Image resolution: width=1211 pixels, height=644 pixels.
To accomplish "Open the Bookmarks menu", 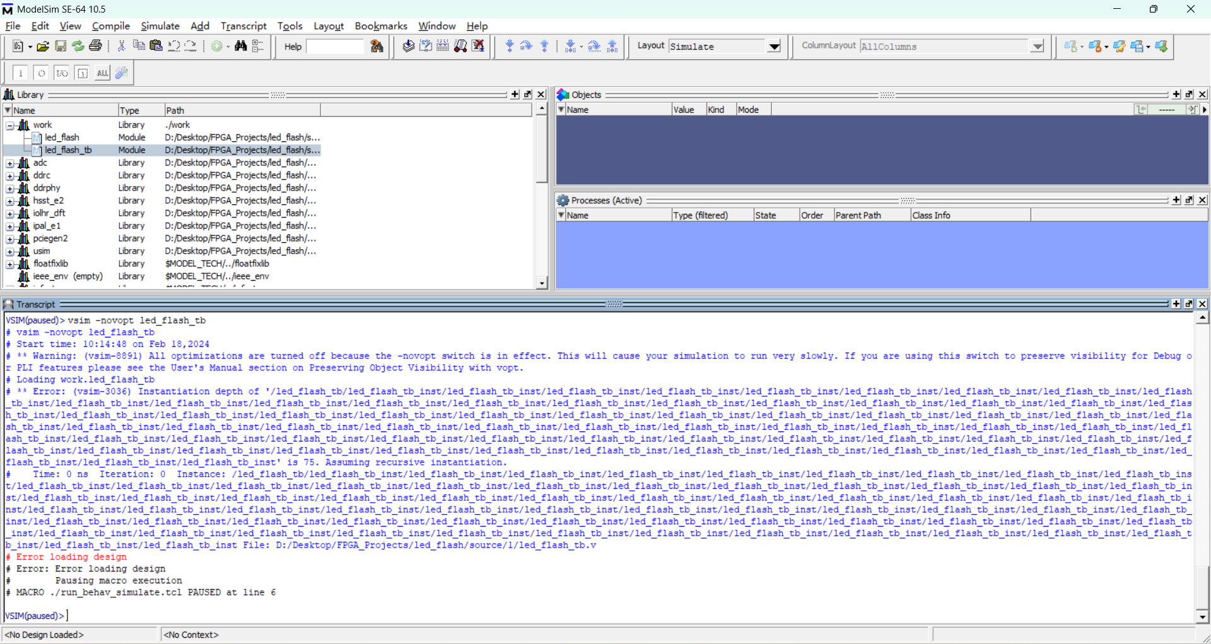I will pyautogui.click(x=381, y=26).
